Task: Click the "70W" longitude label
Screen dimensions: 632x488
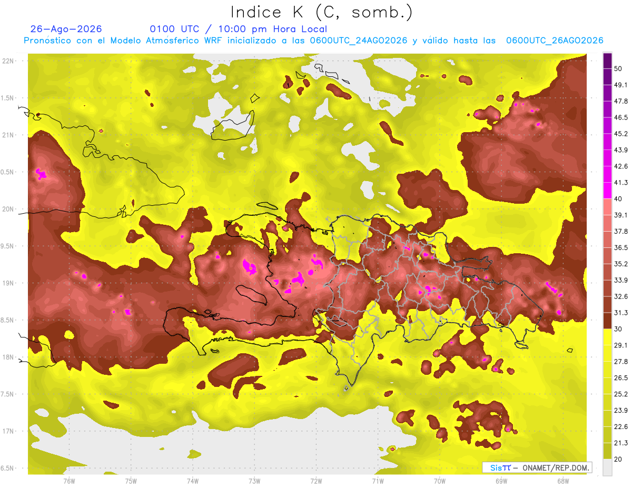Action: [x=439, y=481]
